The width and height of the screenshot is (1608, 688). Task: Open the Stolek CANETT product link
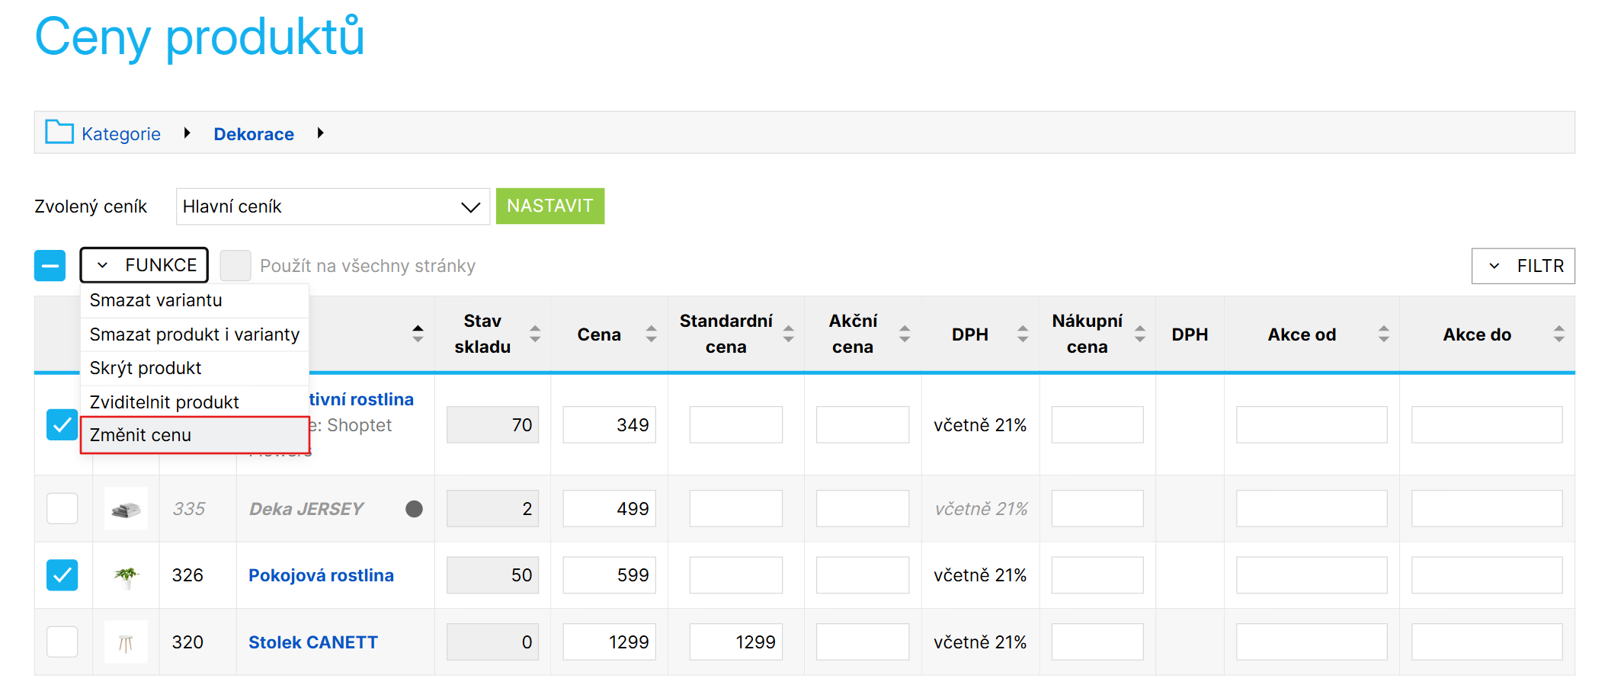(313, 642)
